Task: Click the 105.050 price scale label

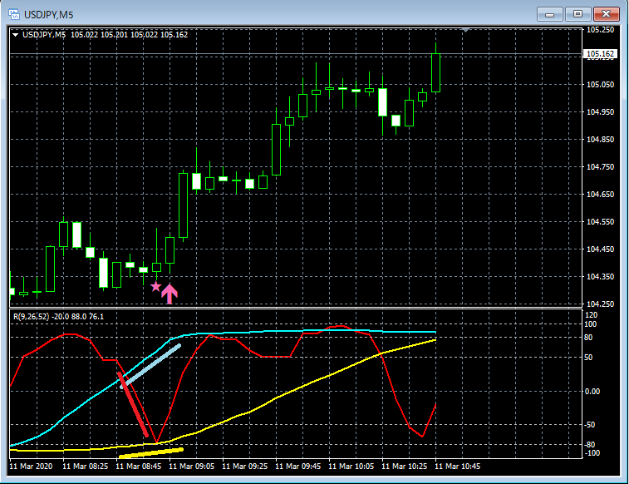Action: tap(600, 84)
